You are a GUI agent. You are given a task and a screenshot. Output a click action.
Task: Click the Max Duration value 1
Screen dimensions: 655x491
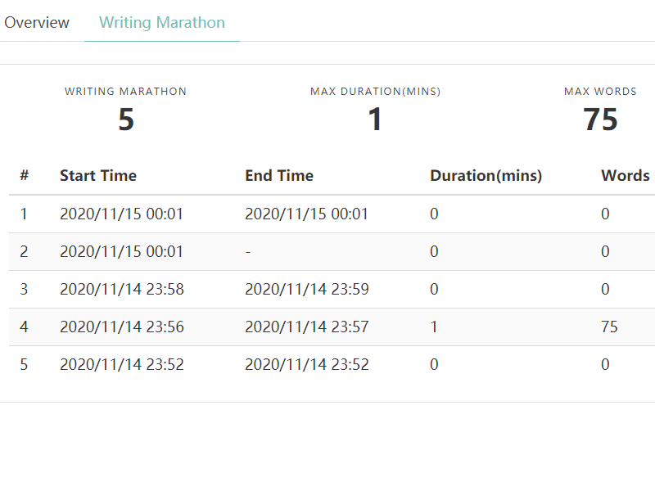pos(375,119)
